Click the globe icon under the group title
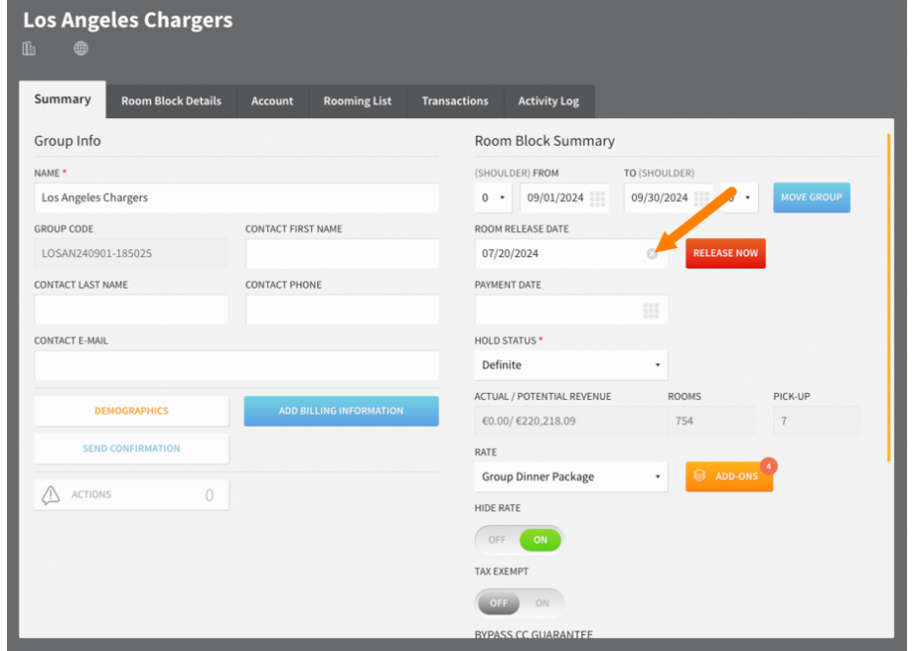914x651 pixels. coord(81,49)
